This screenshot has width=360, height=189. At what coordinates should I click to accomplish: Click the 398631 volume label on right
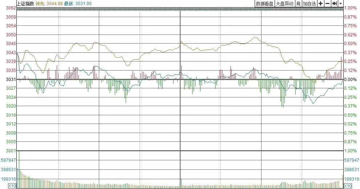352,170
